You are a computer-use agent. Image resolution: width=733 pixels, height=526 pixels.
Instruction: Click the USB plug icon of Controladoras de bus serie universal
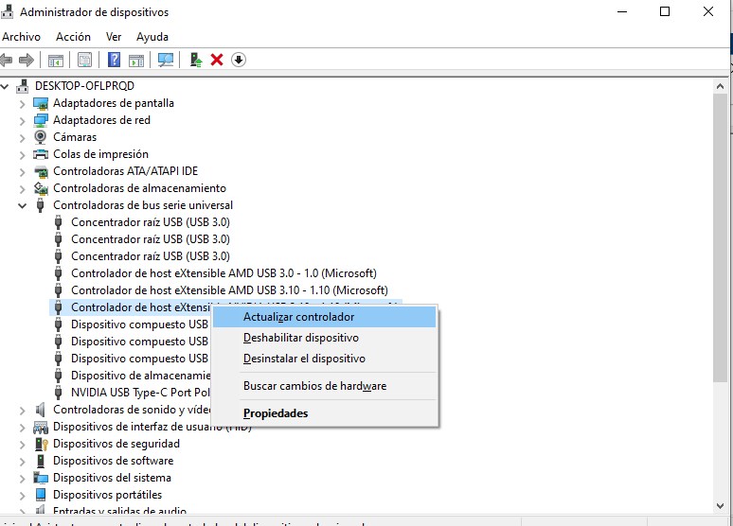(x=41, y=205)
